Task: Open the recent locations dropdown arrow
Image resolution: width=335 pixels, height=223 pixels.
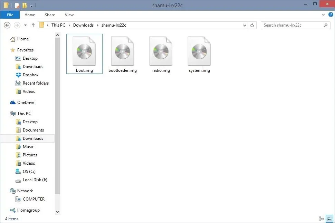Action: click(26, 25)
